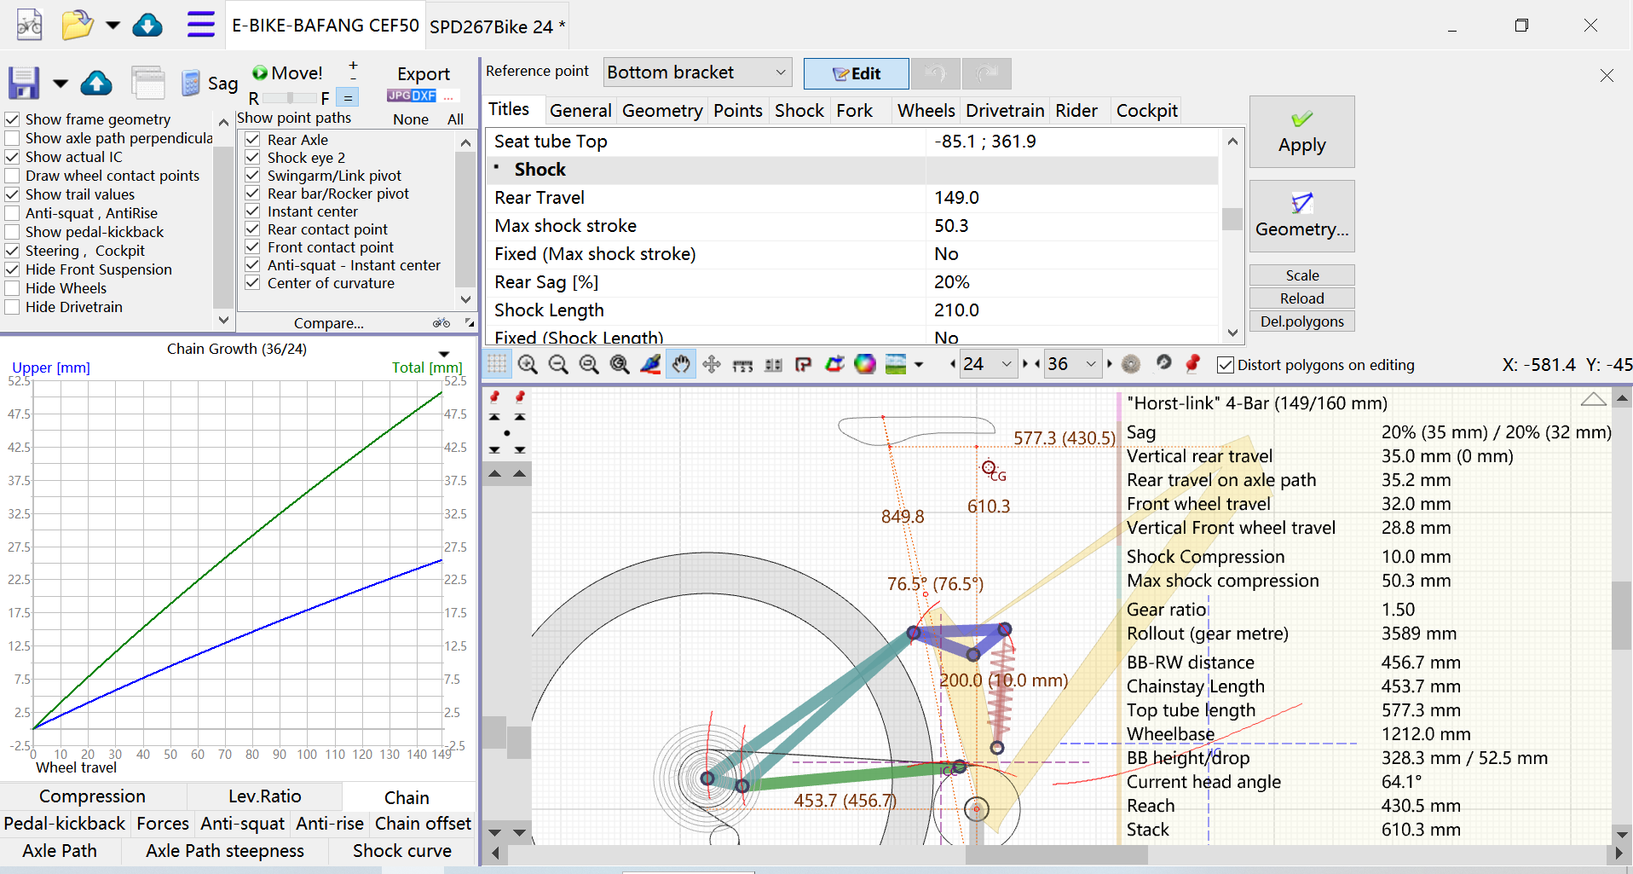
Task: Click the bike compare icon near Compare
Action: (x=441, y=323)
